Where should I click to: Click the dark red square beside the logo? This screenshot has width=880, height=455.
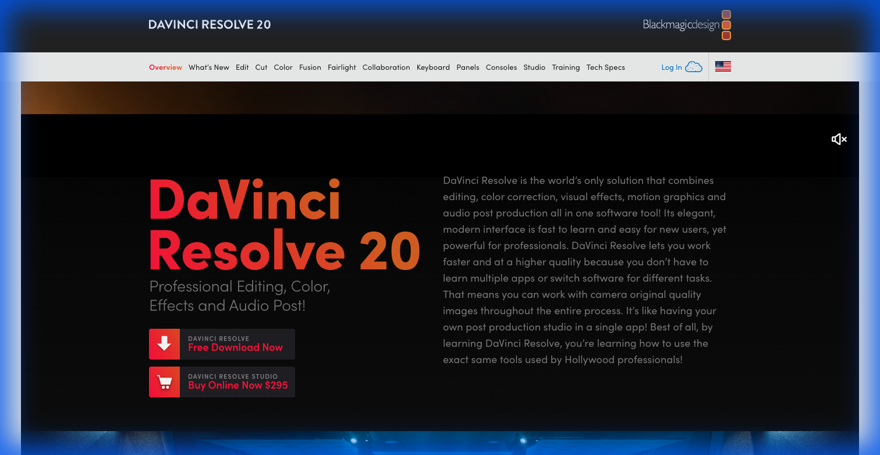pos(726,35)
